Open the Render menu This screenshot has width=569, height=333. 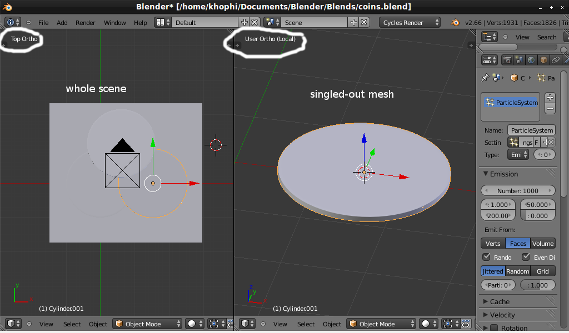[86, 23]
